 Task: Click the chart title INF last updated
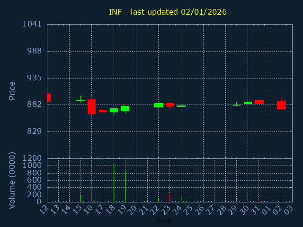(x=168, y=12)
